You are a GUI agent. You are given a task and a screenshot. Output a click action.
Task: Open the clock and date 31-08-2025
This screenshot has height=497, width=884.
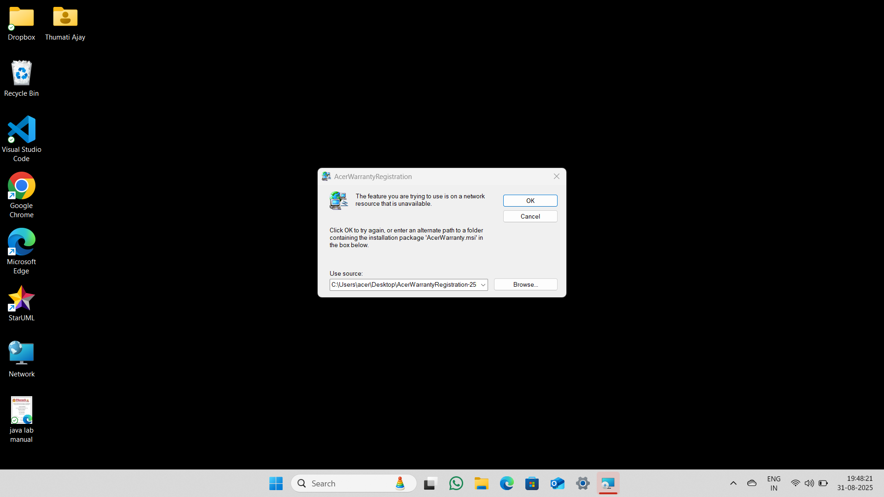(855, 483)
